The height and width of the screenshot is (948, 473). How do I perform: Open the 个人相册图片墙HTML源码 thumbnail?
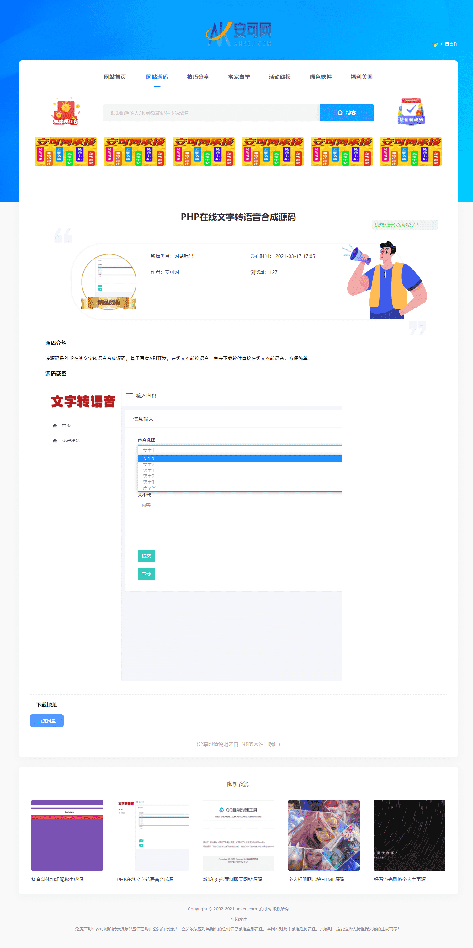tap(324, 835)
